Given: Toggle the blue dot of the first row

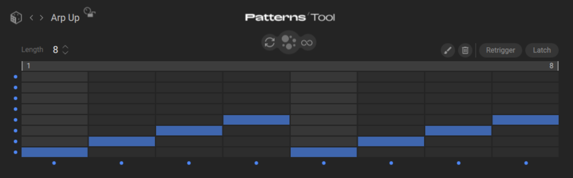Looking at the screenshot, I should [x=15, y=77].
